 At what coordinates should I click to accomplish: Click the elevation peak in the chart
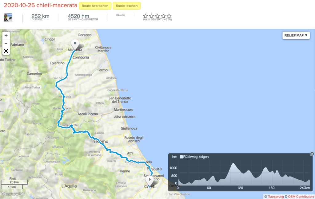click(x=233, y=164)
